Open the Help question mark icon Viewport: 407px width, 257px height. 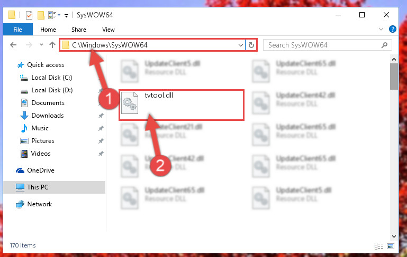pyautogui.click(x=393, y=29)
